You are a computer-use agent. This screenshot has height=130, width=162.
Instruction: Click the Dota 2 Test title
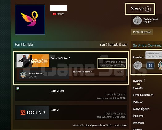click(57, 91)
